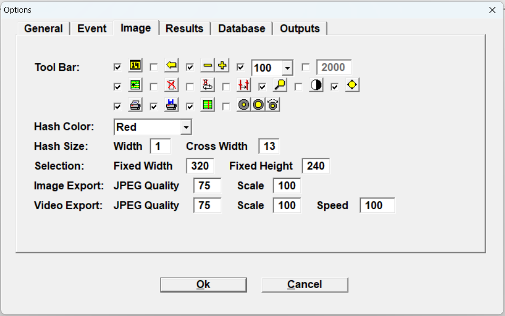Click the green lines with arrow icon
Image resolution: width=505 pixels, height=316 pixels.
[x=135, y=85]
